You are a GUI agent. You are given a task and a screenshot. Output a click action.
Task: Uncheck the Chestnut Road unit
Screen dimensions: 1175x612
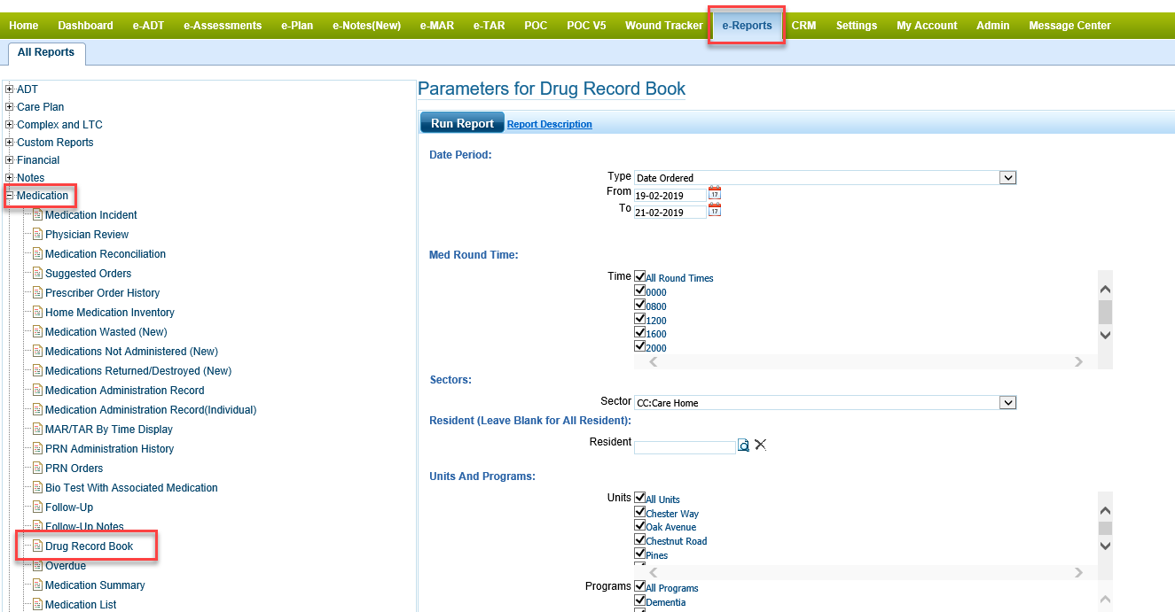pyautogui.click(x=639, y=539)
